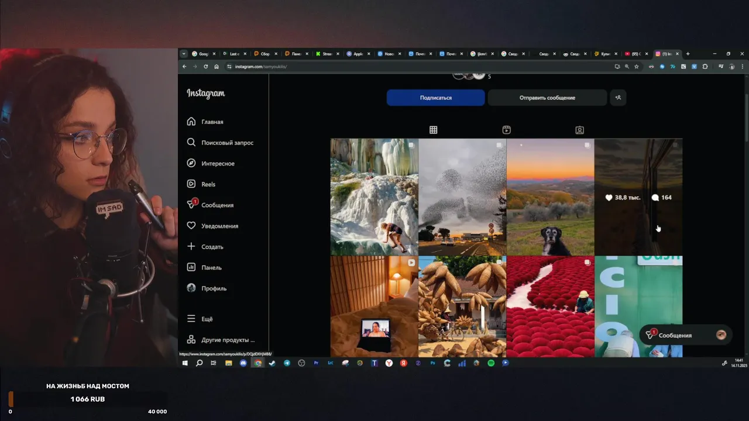
Task: Open a new browser tab
Action: coord(688,54)
